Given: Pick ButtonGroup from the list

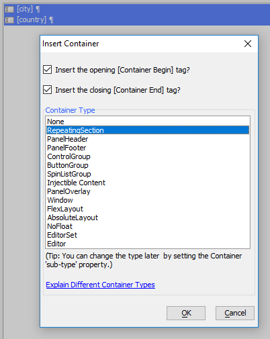Looking at the screenshot, I should click(148, 165).
